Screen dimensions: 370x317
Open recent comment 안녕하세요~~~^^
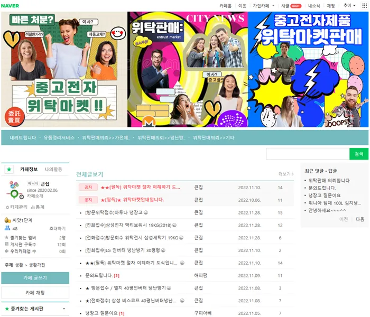[x=327, y=210]
